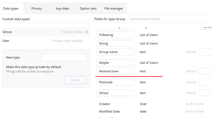The height and width of the screenshot is (118, 212).
Task: Click default value box for Venue
Action: click(205, 93)
